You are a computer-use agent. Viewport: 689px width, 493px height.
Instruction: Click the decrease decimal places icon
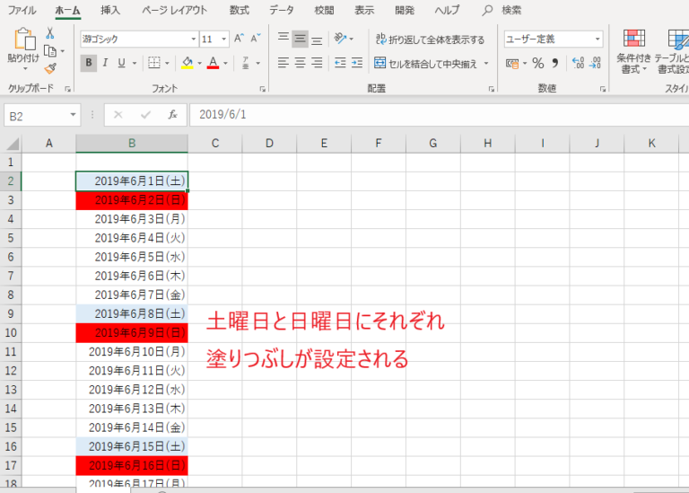(x=595, y=63)
